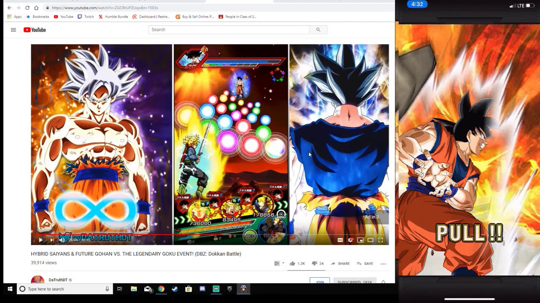
Task: Click the SAVE to playlist button
Action: 365,263
